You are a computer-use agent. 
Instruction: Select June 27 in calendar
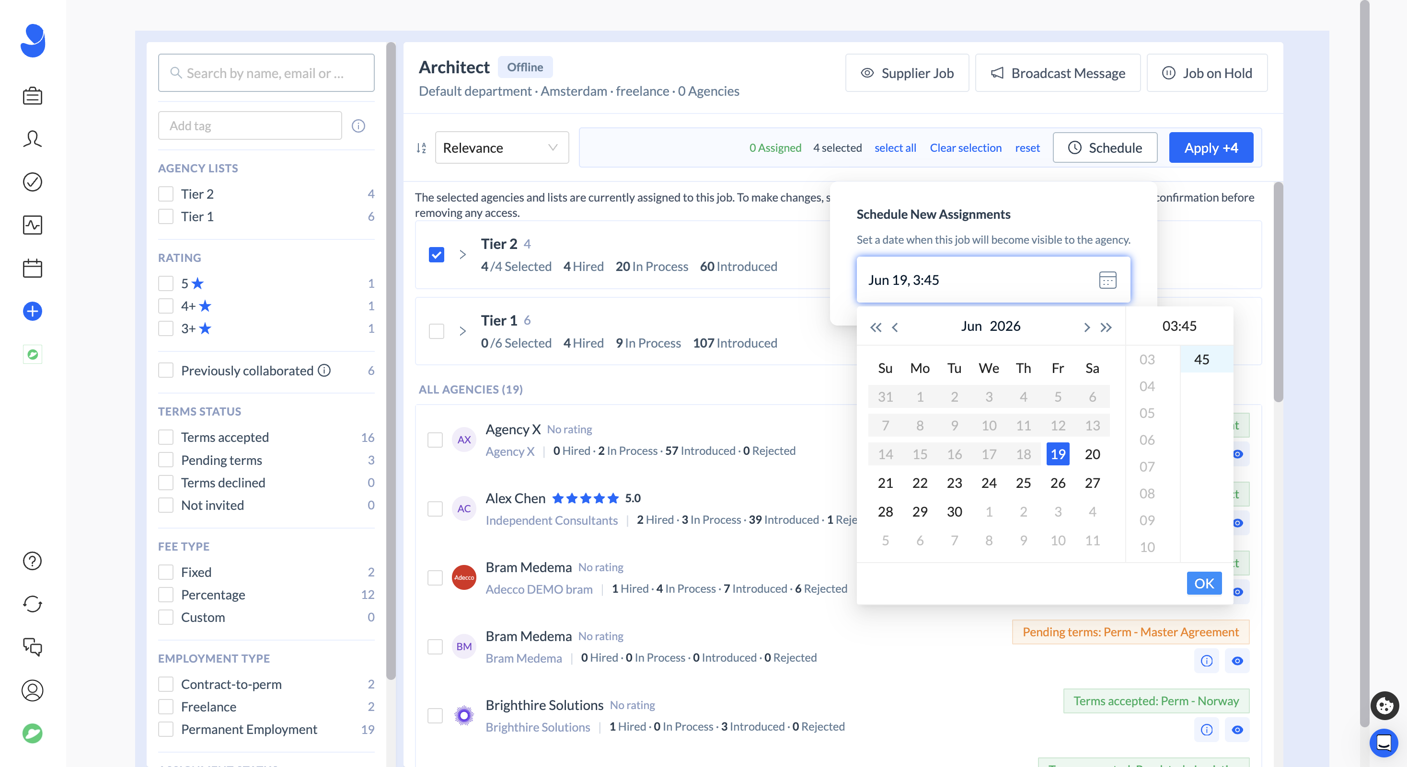click(x=1092, y=483)
